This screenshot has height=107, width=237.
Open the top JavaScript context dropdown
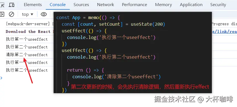pyautogui.click(x=28, y=14)
